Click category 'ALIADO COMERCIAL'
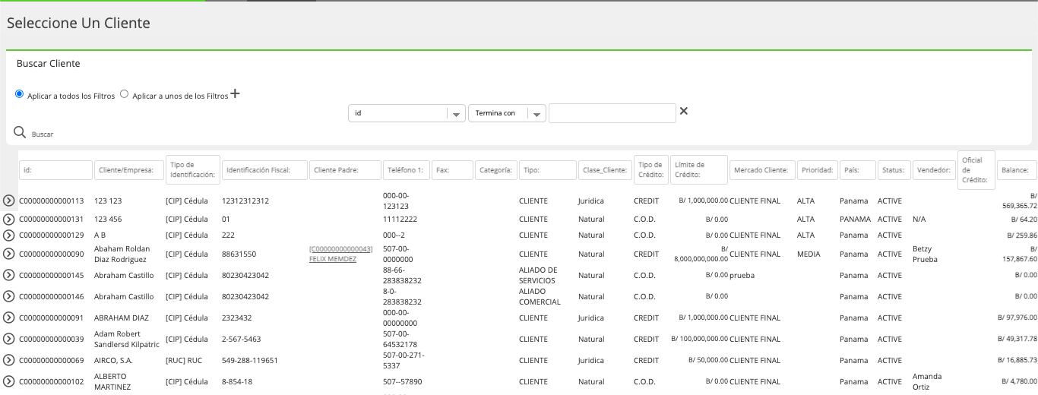The height and width of the screenshot is (395, 1038). point(540,296)
